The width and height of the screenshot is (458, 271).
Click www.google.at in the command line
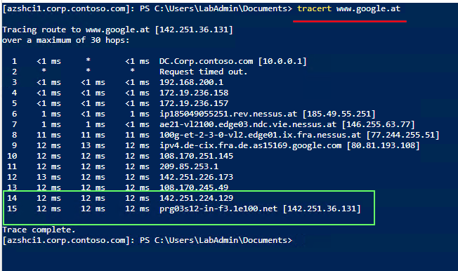[x=368, y=9]
